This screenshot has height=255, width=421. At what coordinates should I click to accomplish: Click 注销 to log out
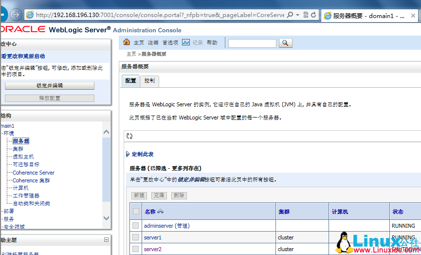pos(153,42)
